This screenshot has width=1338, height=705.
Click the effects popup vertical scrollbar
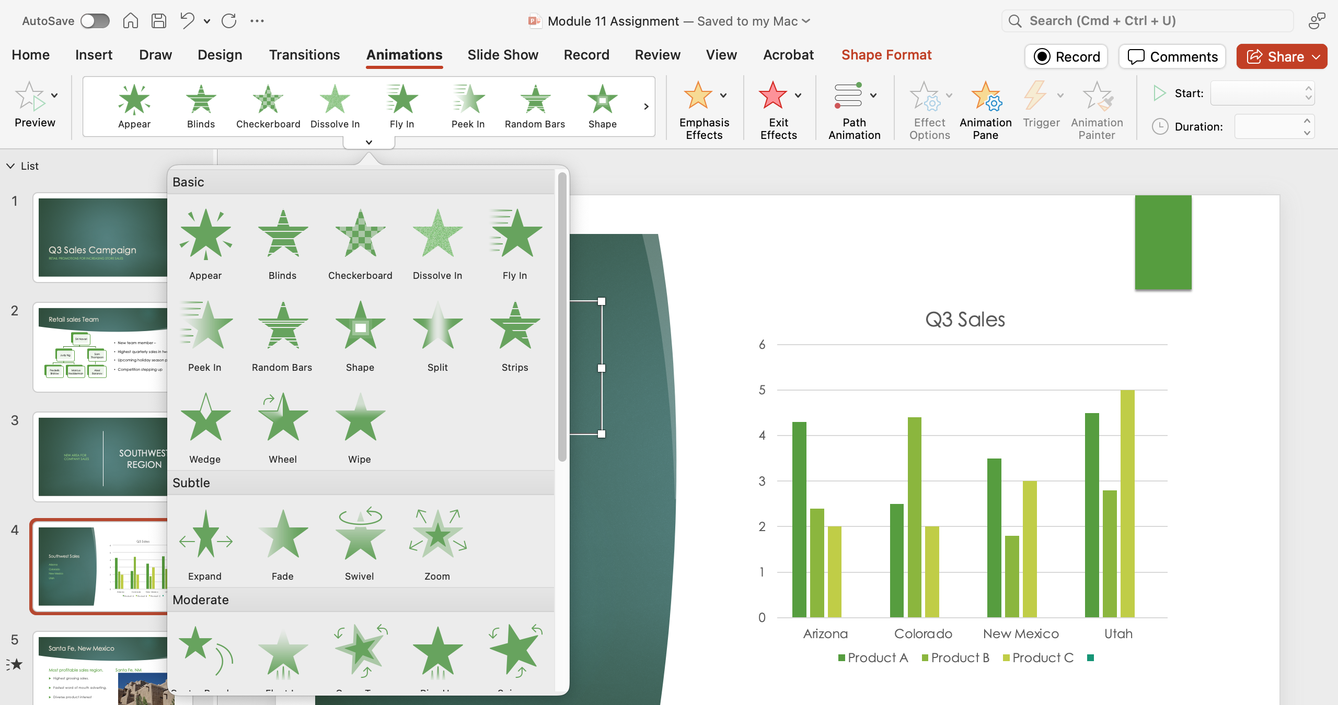[562, 318]
